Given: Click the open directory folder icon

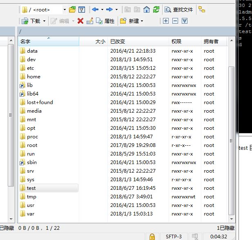Looking at the screenshot, I should [x=72, y=9].
